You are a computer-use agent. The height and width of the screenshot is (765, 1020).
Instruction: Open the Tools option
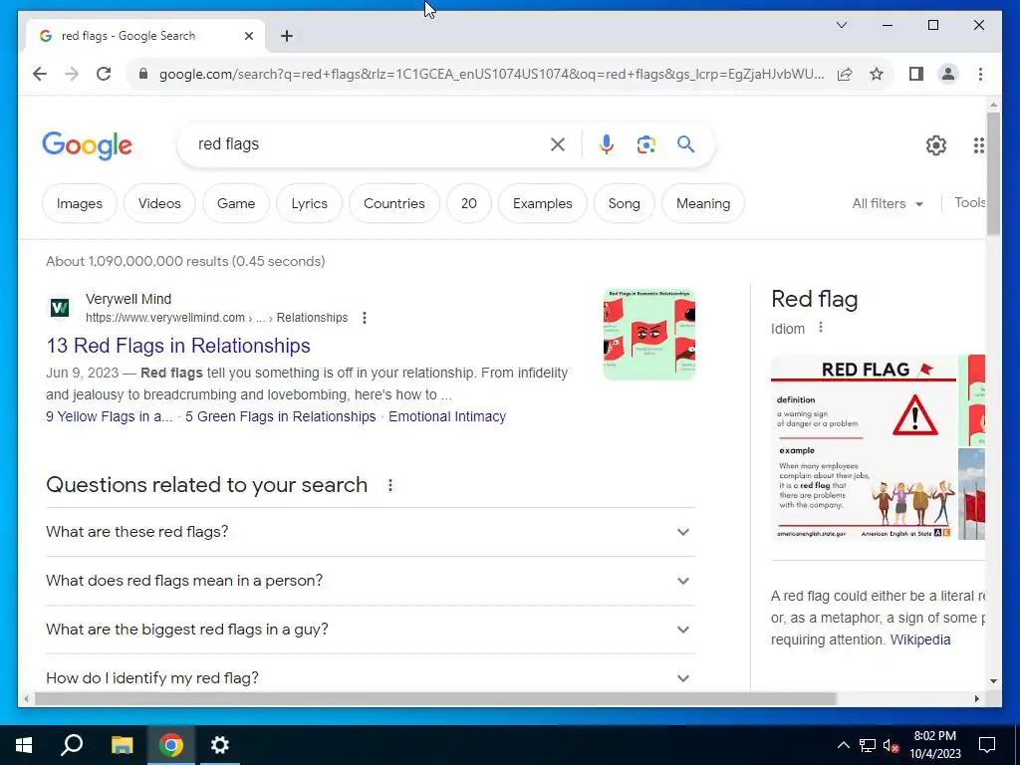click(x=970, y=203)
